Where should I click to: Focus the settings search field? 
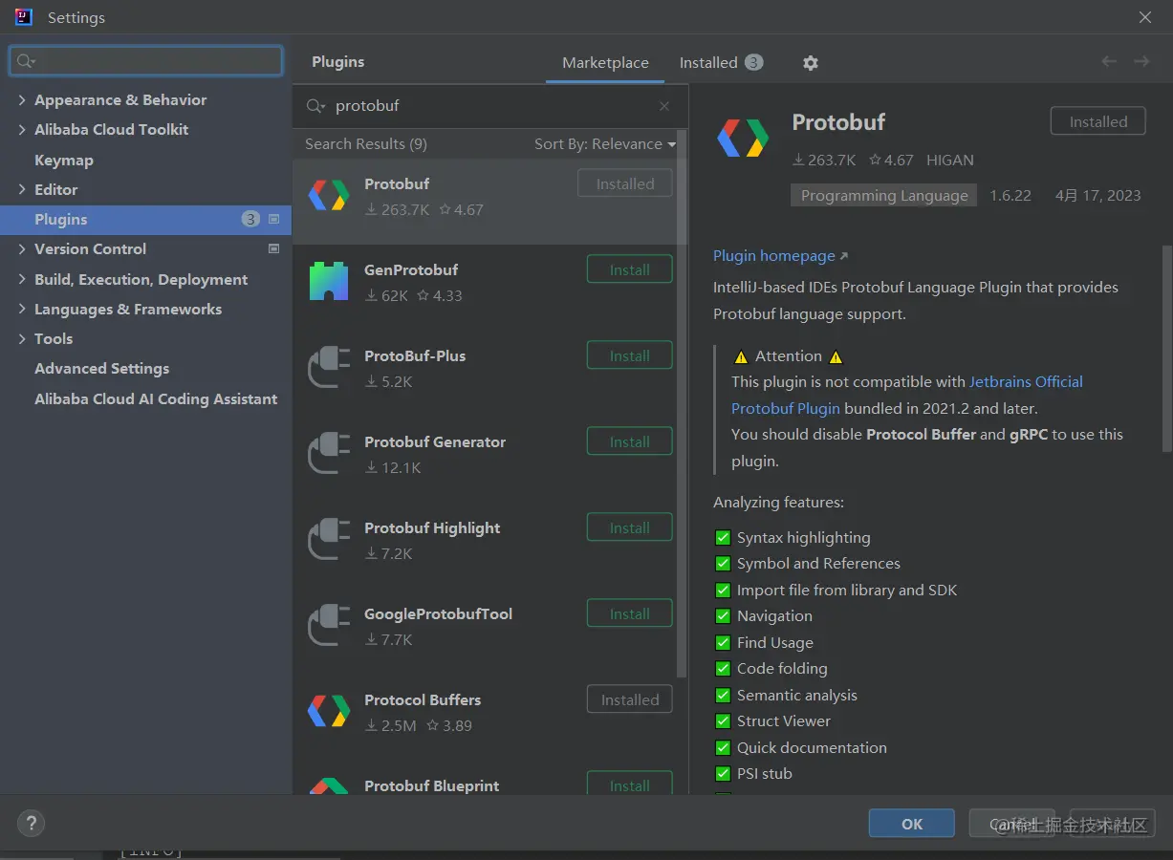pyautogui.click(x=146, y=61)
